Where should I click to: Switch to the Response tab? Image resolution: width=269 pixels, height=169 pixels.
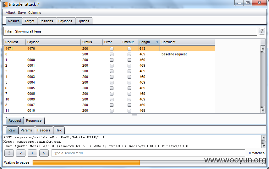coord(34,120)
